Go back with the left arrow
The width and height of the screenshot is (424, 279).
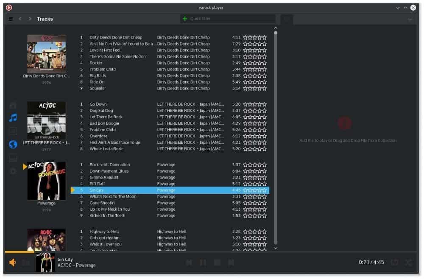pyautogui.click(x=20, y=19)
